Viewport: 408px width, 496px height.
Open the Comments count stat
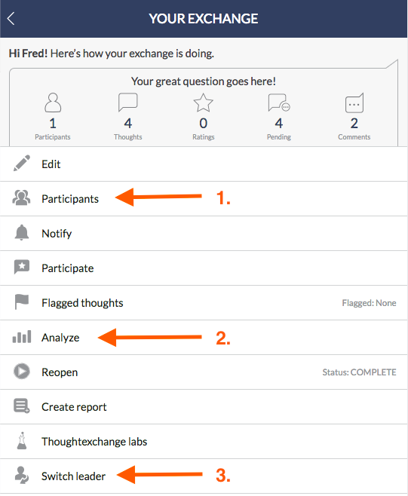tap(354, 117)
